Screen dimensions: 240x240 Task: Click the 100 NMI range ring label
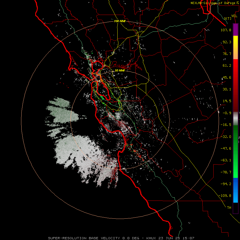click(120, 21)
